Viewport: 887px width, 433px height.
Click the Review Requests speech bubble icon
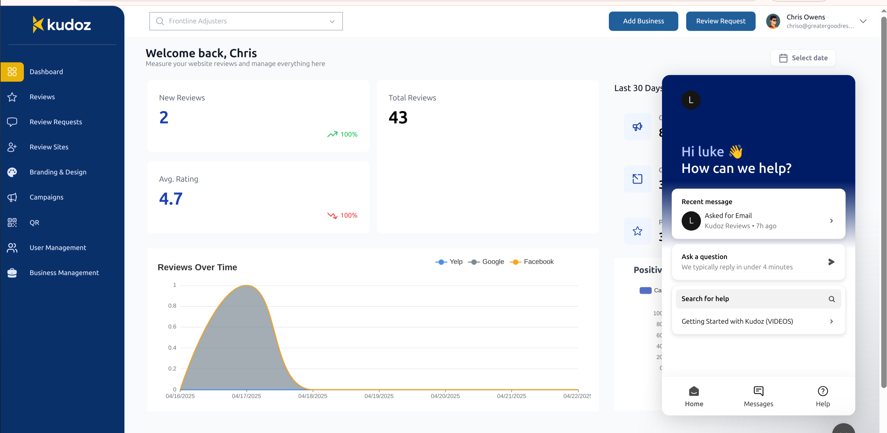(x=12, y=122)
